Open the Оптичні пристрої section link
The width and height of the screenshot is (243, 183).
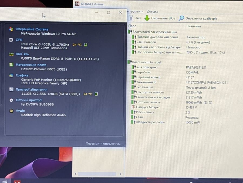click(x=29, y=100)
